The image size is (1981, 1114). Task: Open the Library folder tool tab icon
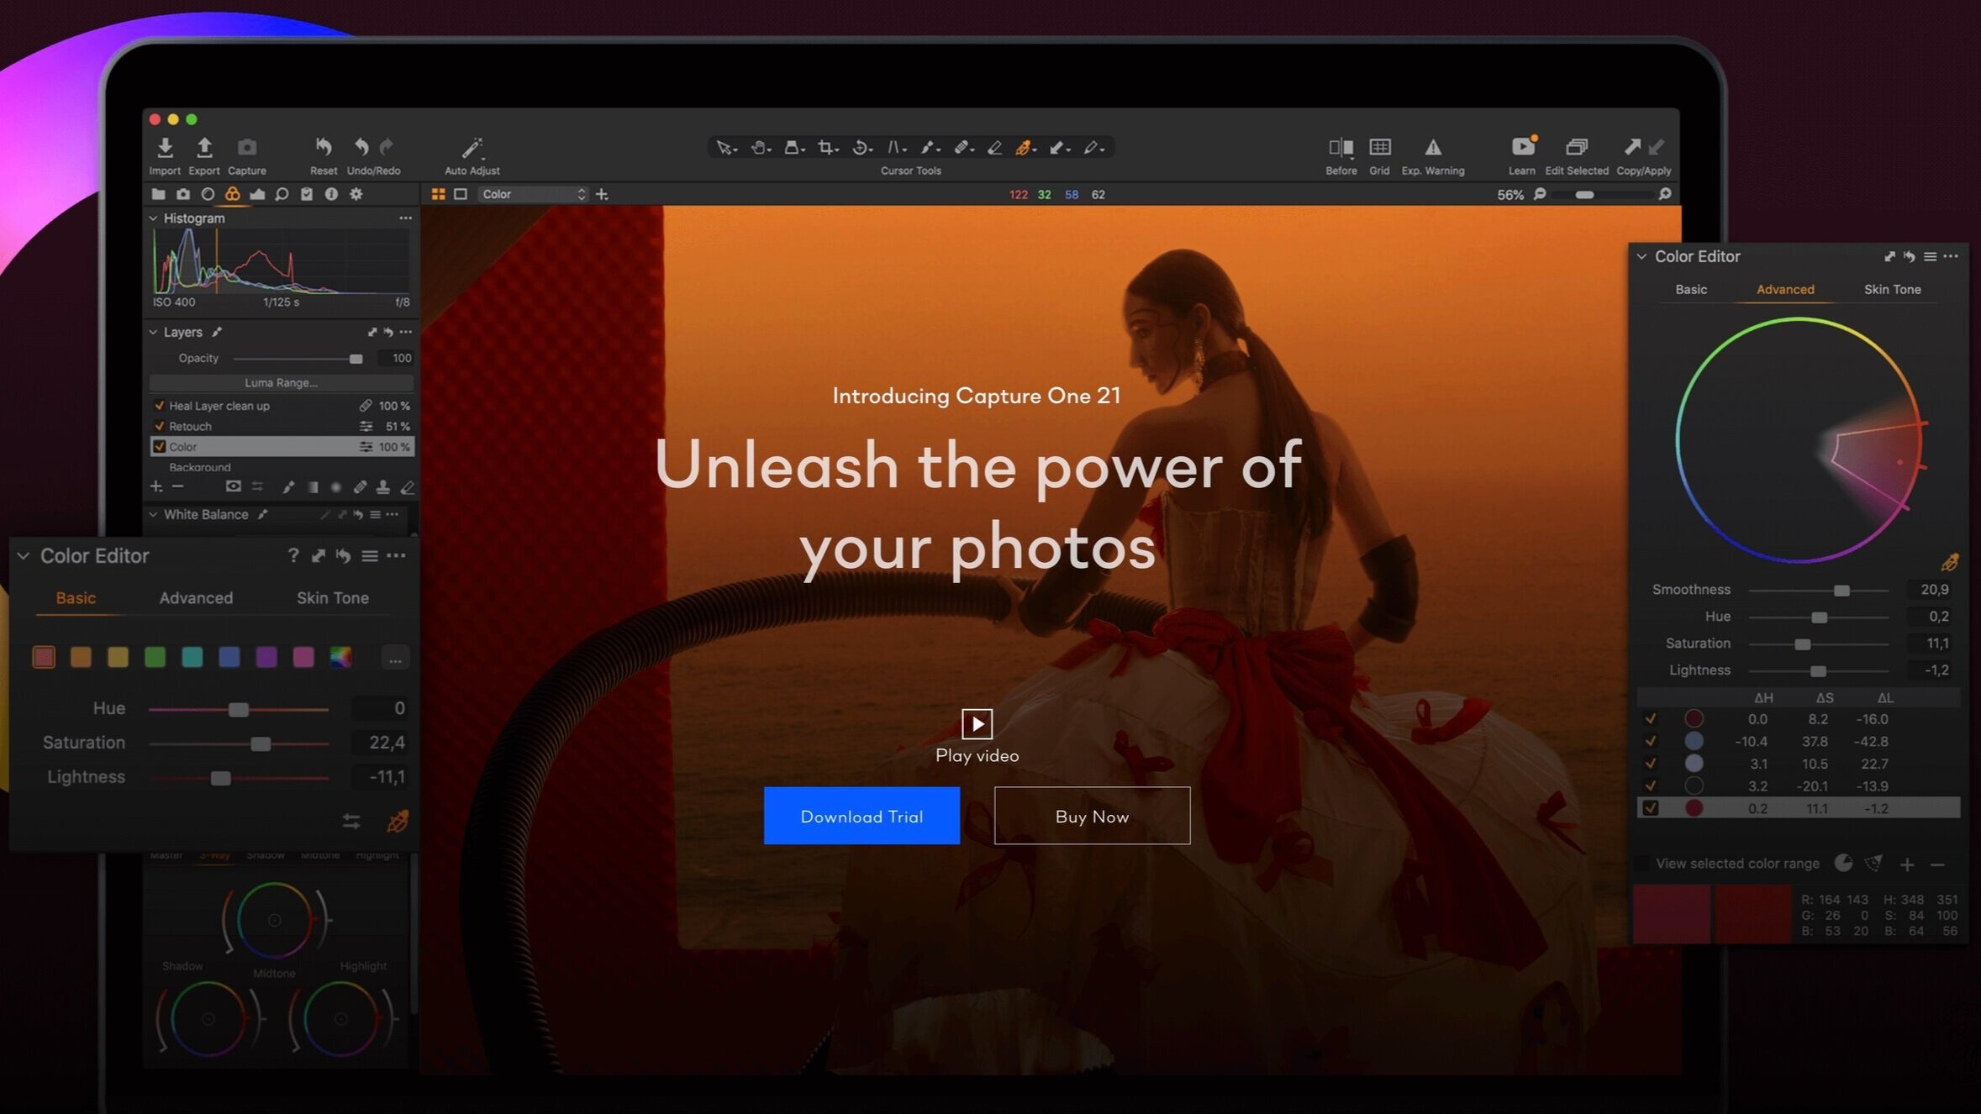(x=158, y=194)
